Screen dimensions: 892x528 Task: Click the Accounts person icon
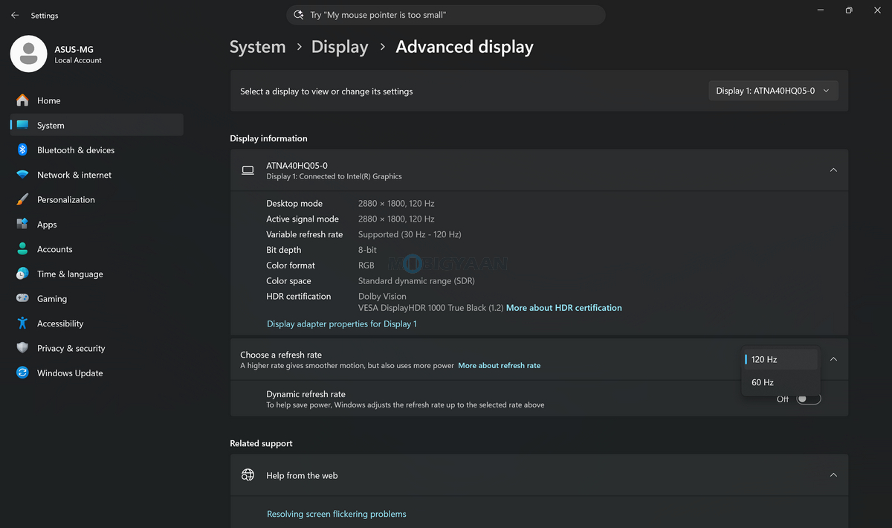[x=22, y=249]
